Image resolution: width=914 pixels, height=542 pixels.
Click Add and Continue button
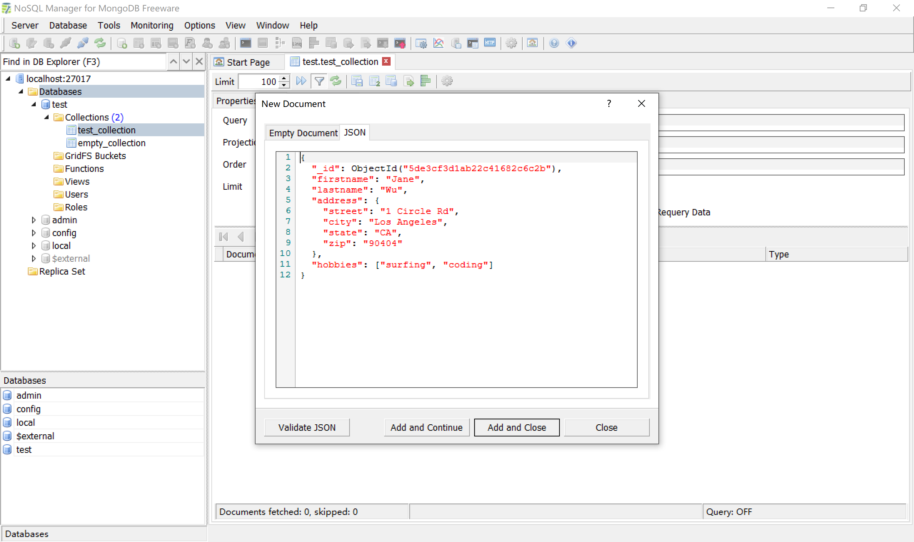[426, 427]
